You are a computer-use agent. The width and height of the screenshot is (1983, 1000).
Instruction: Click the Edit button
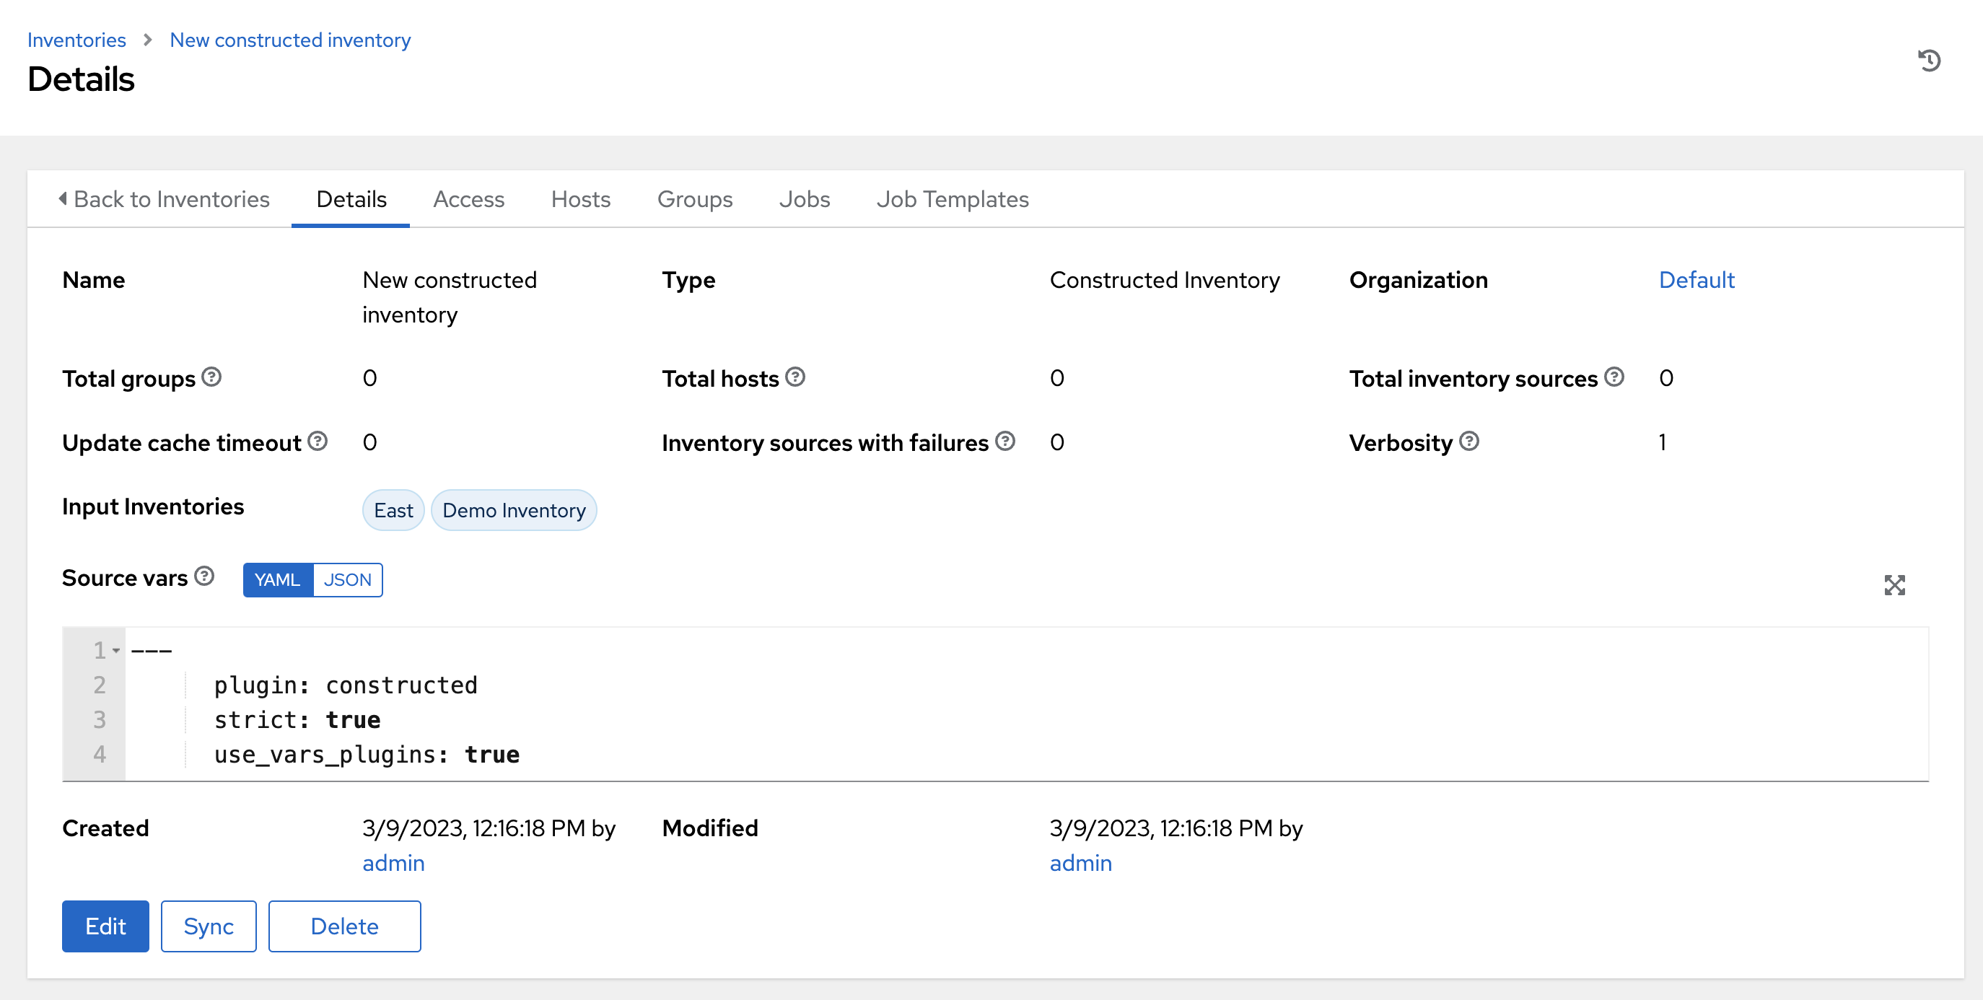pos(105,926)
